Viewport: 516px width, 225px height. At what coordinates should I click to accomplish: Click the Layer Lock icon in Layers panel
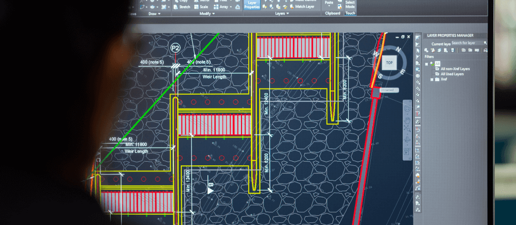point(286,1)
